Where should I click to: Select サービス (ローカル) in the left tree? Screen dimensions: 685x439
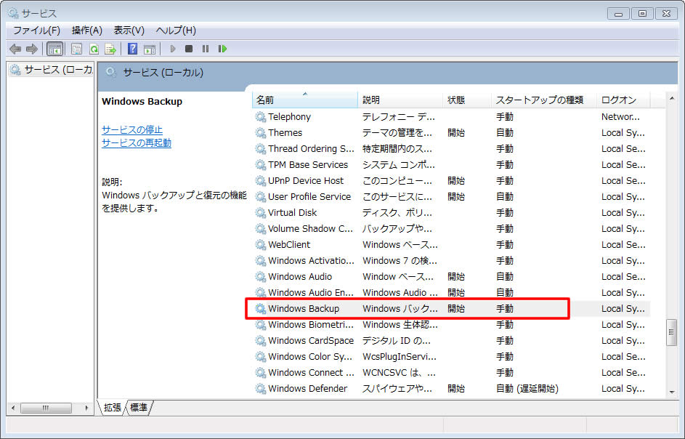pos(52,70)
